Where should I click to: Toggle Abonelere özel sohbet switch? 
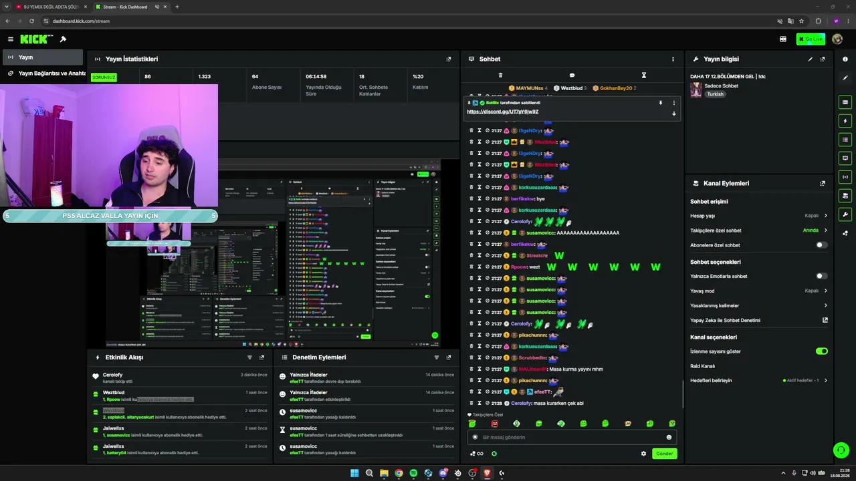coord(822,245)
